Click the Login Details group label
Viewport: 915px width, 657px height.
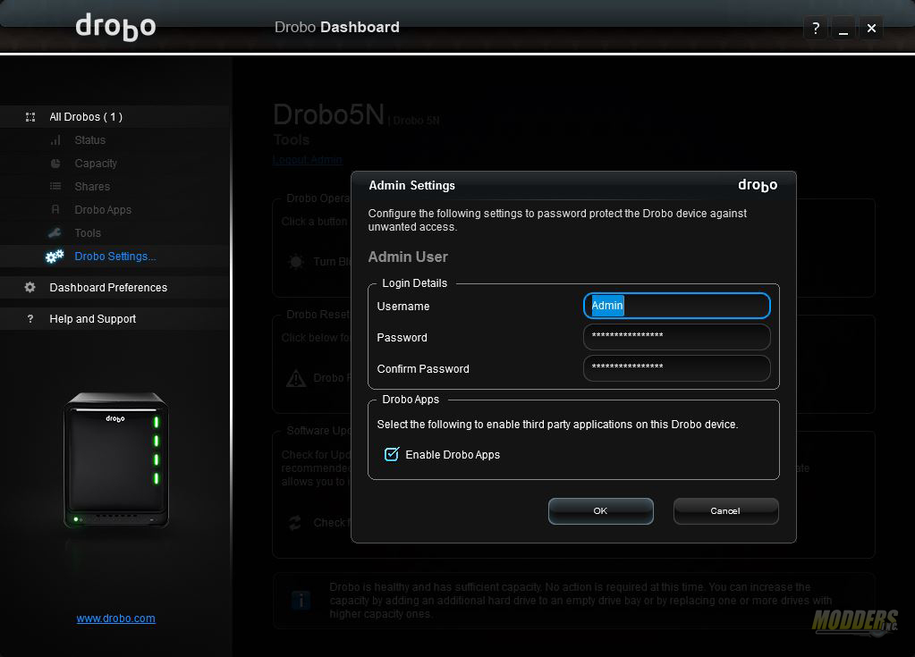(x=414, y=283)
